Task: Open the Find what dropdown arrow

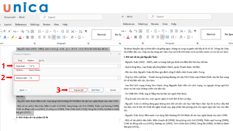Action: click(118, 66)
